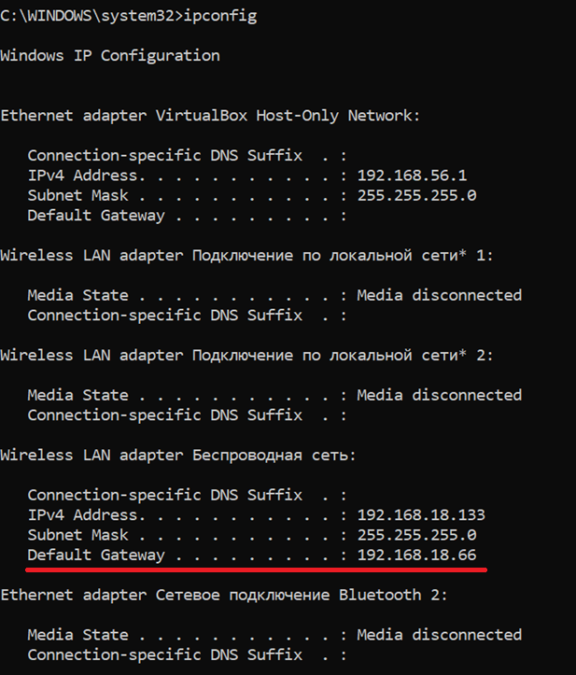The image size is (576, 675).
Task: Click the subnet mask under Беспроводная сеть
Action: (x=416, y=535)
